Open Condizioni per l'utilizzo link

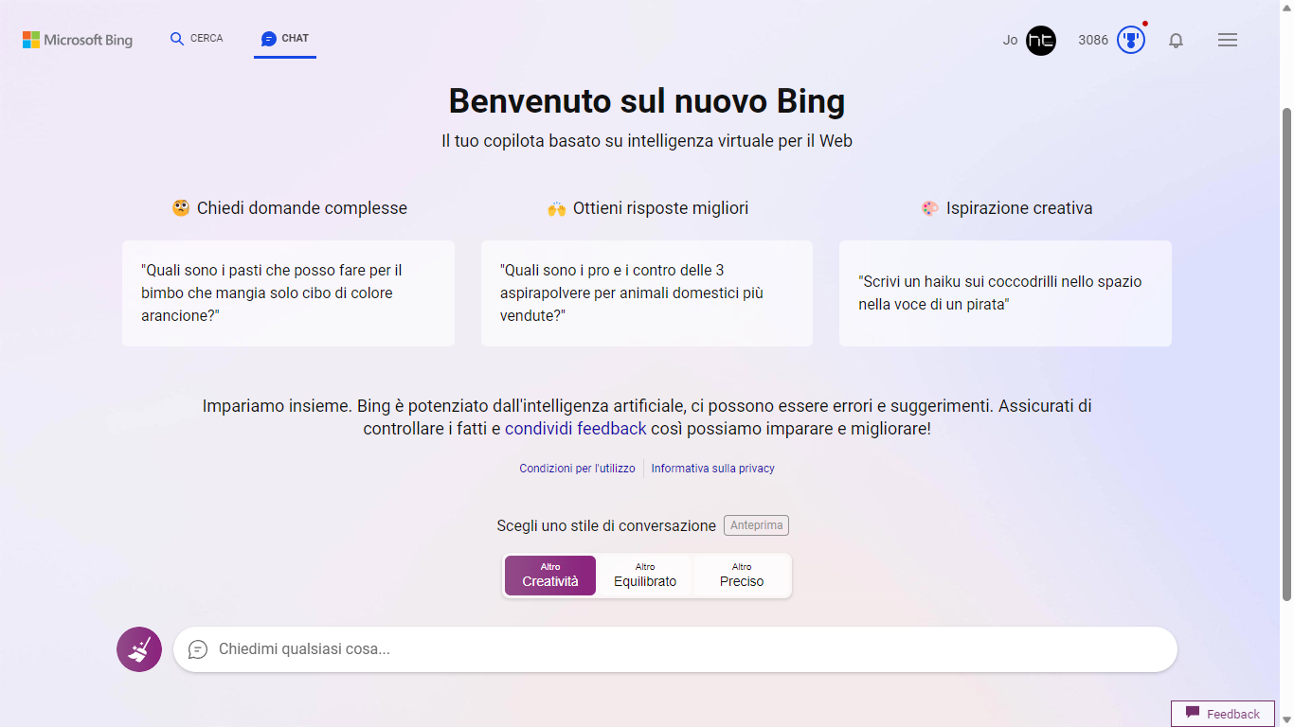coord(577,469)
